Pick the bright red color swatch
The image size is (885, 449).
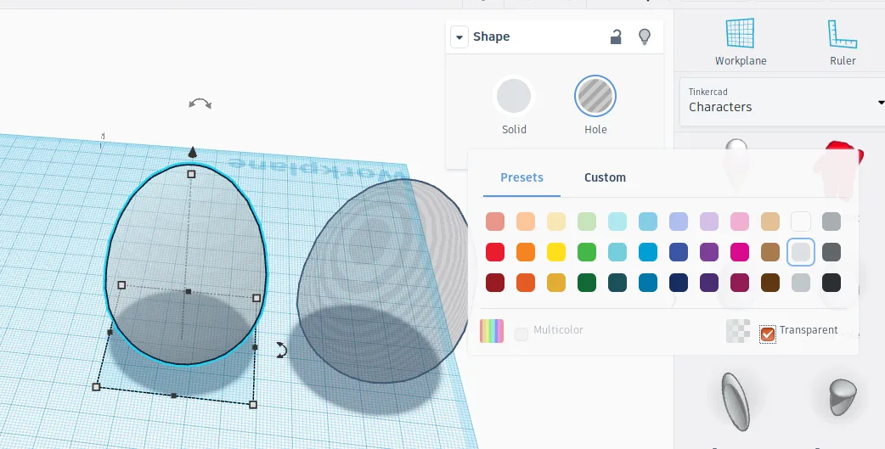(495, 252)
